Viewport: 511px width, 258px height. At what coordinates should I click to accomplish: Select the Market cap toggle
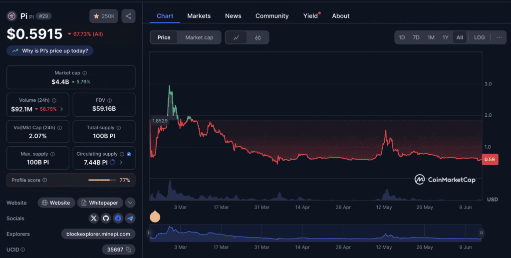click(199, 37)
